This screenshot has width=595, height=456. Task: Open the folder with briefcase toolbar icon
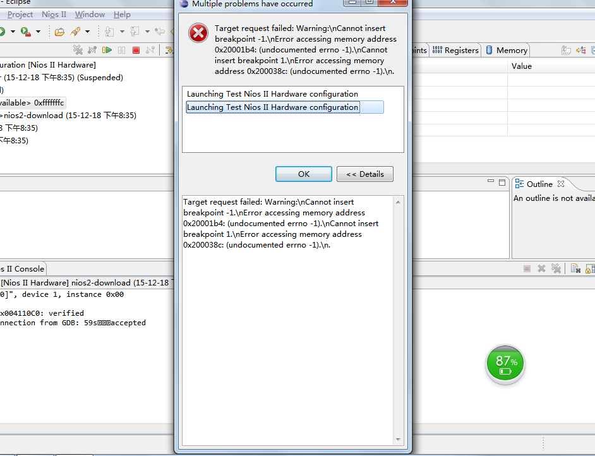(59, 32)
